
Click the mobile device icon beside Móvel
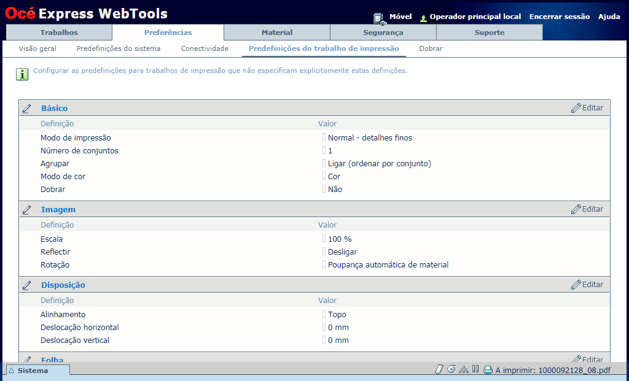pyautogui.click(x=379, y=18)
